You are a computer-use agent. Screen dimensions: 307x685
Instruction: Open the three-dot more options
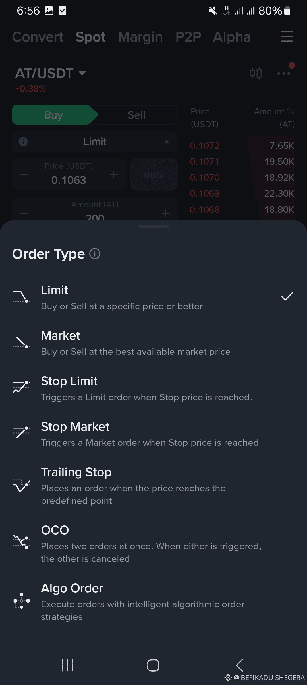pyautogui.click(x=283, y=73)
